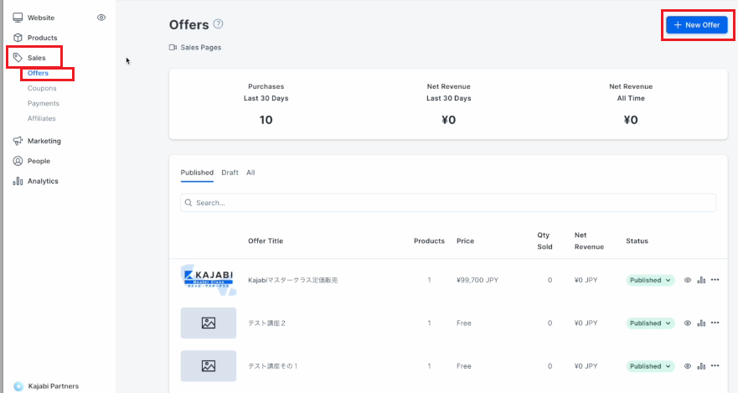Image resolution: width=738 pixels, height=393 pixels.
Task: Click the Website monitor icon in sidebar
Action: point(18,18)
